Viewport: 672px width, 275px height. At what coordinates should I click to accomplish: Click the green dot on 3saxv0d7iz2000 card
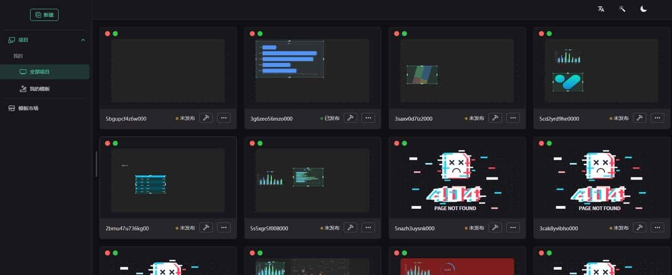pyautogui.click(x=404, y=34)
